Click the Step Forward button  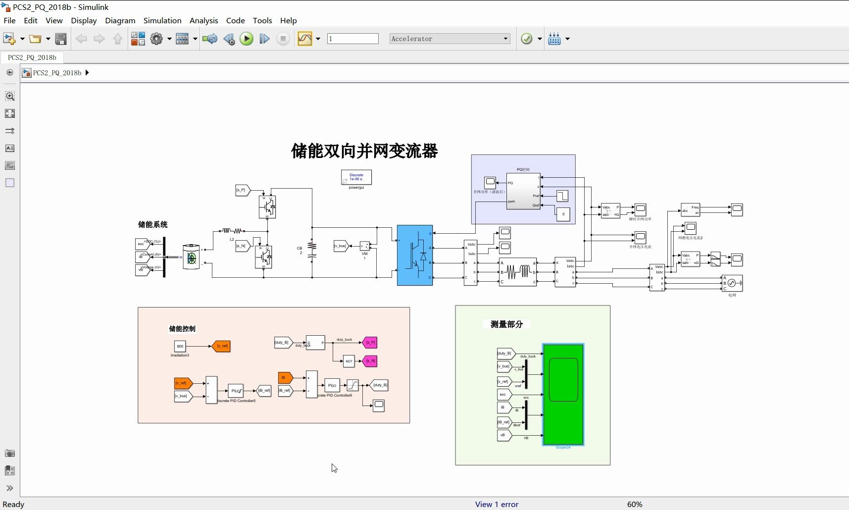(x=264, y=39)
